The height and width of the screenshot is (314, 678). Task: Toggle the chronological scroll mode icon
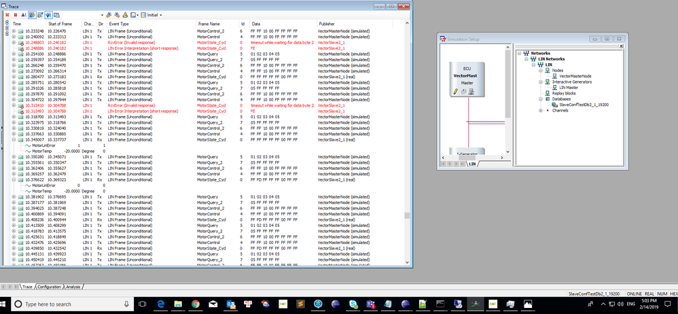[31, 15]
